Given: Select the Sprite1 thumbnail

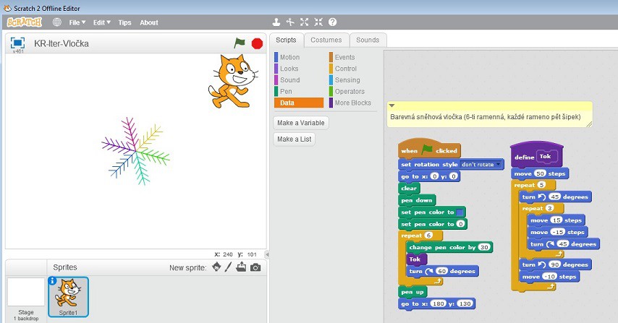Looking at the screenshot, I should pyautogui.click(x=68, y=297).
